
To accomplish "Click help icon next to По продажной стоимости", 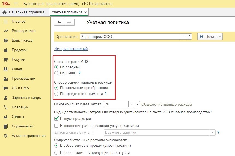I will pos(106,94).
